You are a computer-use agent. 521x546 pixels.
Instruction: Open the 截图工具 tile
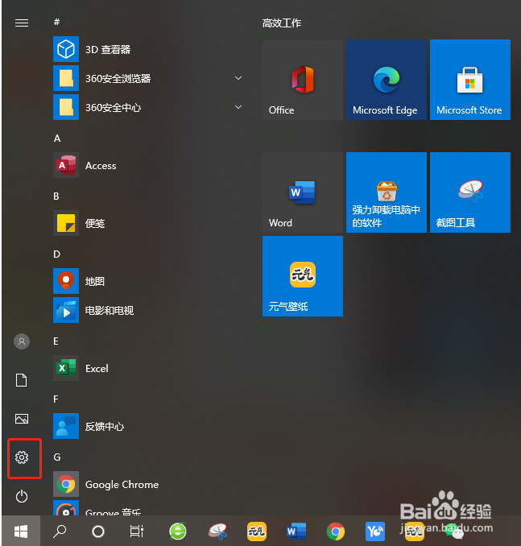[470, 192]
